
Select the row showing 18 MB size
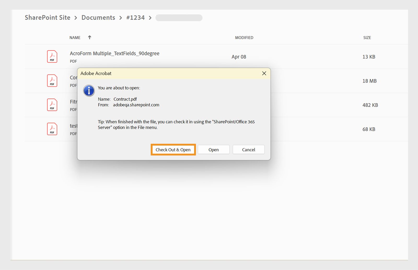pyautogui.click(x=369, y=81)
